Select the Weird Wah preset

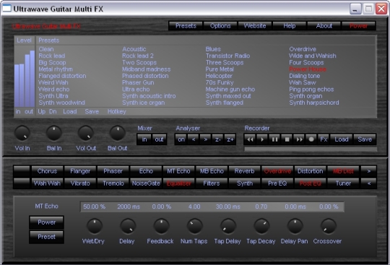click(x=53, y=82)
